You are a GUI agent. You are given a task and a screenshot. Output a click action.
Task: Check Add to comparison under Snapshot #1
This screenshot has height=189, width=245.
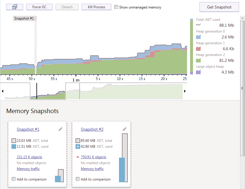point(14,179)
